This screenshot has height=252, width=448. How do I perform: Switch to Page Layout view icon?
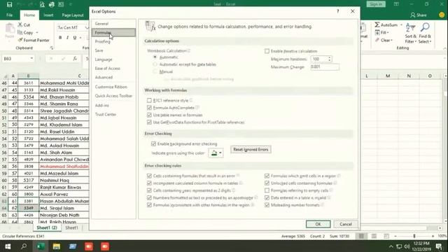(x=374, y=236)
